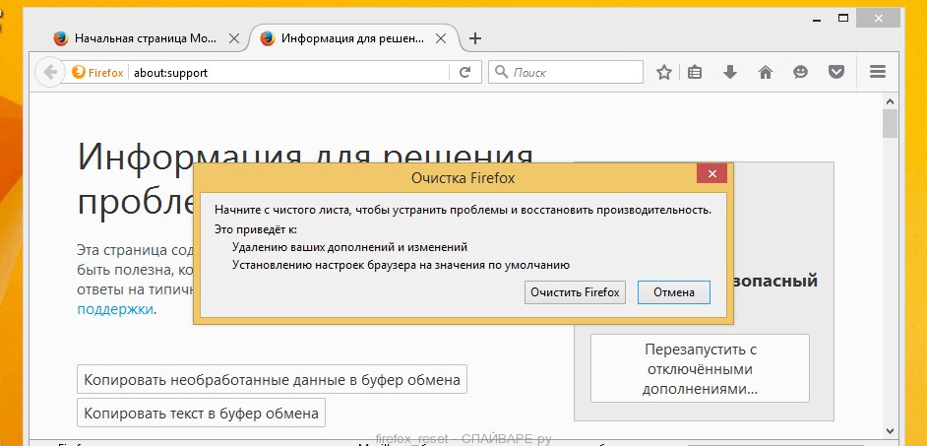Select the Информация для решен... tab
927x446 pixels.
[353, 39]
